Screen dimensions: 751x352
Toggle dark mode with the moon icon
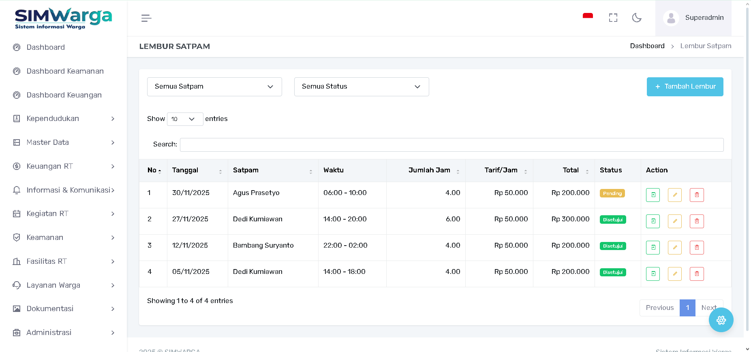pos(636,18)
